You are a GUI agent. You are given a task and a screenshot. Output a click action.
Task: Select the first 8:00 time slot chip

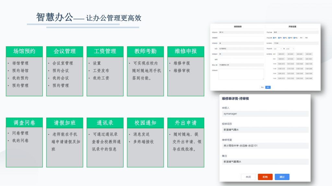(x=281, y=54)
